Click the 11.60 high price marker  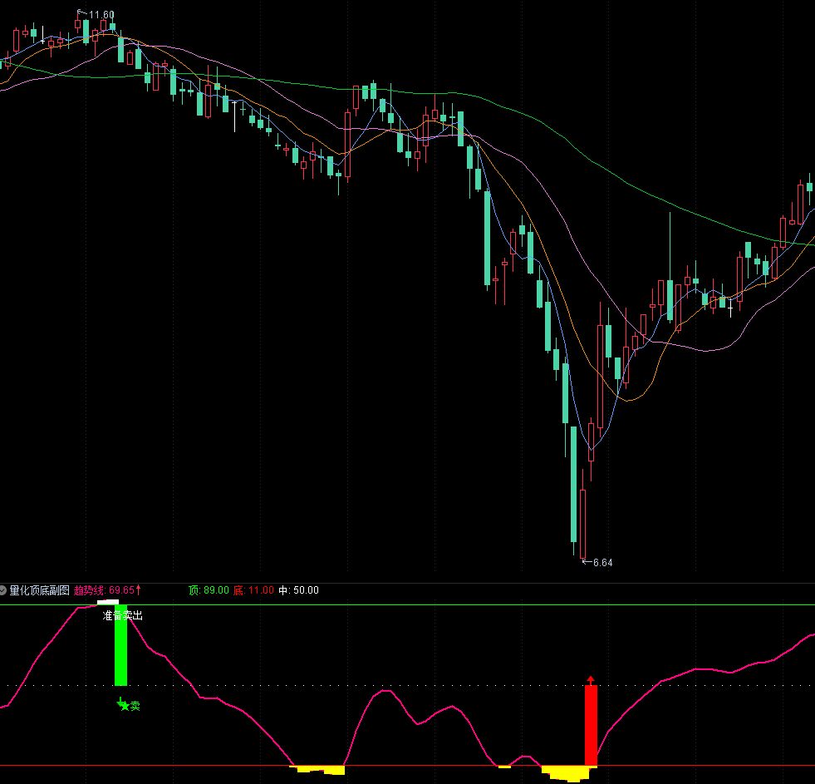(x=96, y=14)
